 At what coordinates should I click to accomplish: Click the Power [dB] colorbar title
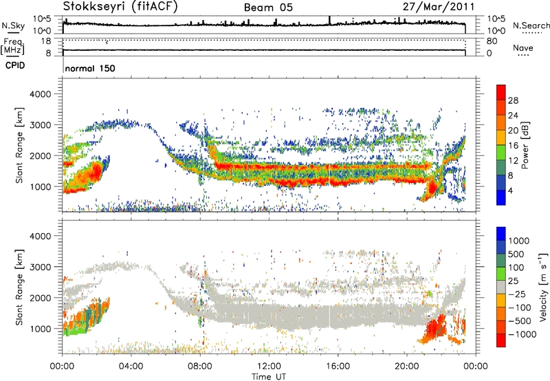click(x=525, y=145)
